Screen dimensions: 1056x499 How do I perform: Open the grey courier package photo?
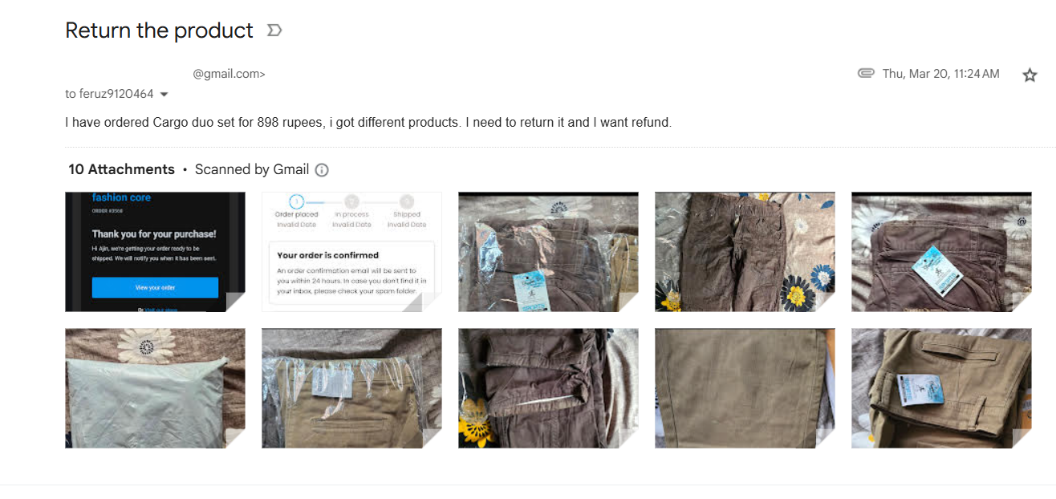(155, 388)
